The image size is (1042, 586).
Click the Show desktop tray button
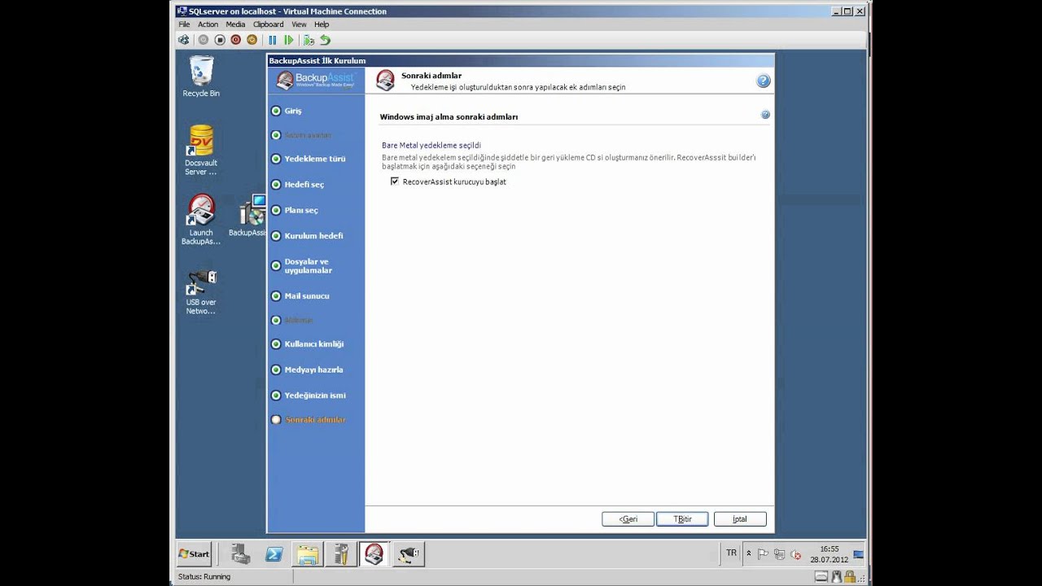click(x=859, y=554)
